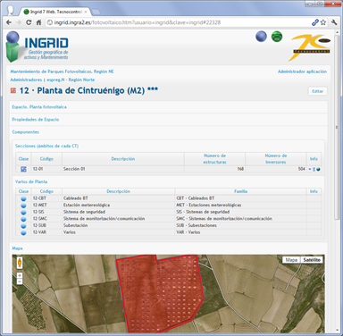Click the Editar button

click(x=317, y=91)
